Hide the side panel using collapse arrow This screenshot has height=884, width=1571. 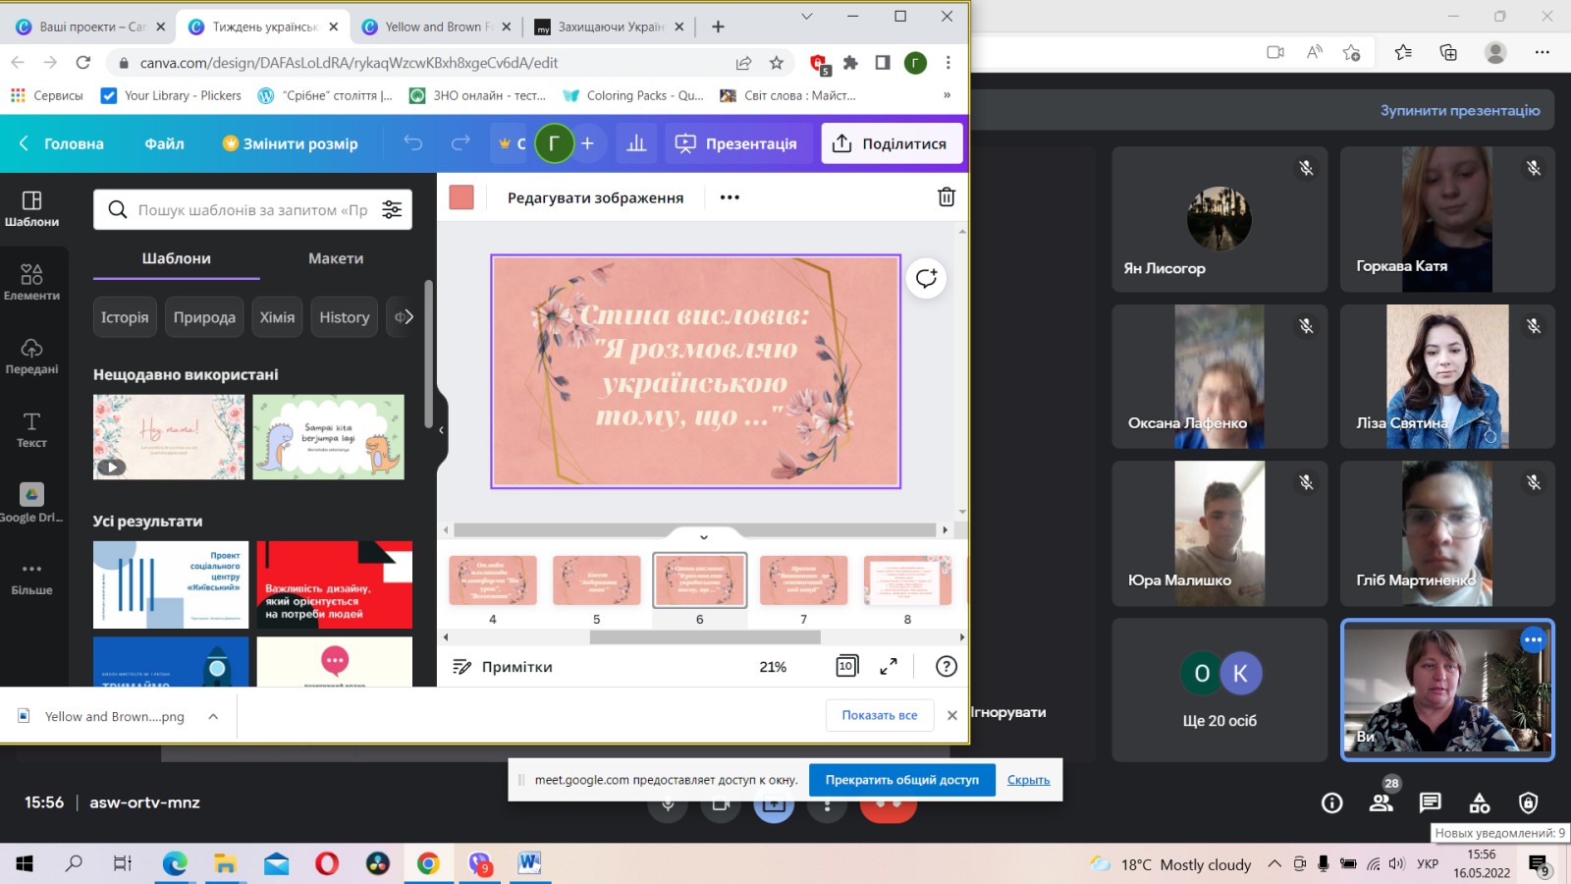[x=441, y=430]
